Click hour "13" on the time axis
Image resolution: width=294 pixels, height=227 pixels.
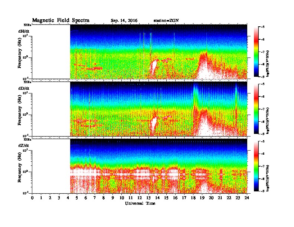pos(148,198)
